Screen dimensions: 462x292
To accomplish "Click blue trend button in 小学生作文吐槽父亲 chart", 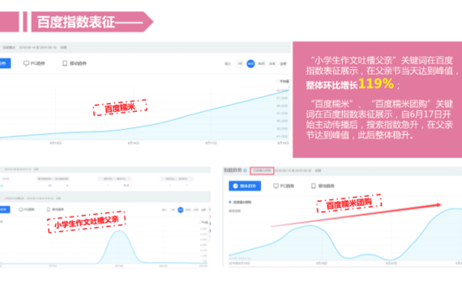I will tap(5, 209).
